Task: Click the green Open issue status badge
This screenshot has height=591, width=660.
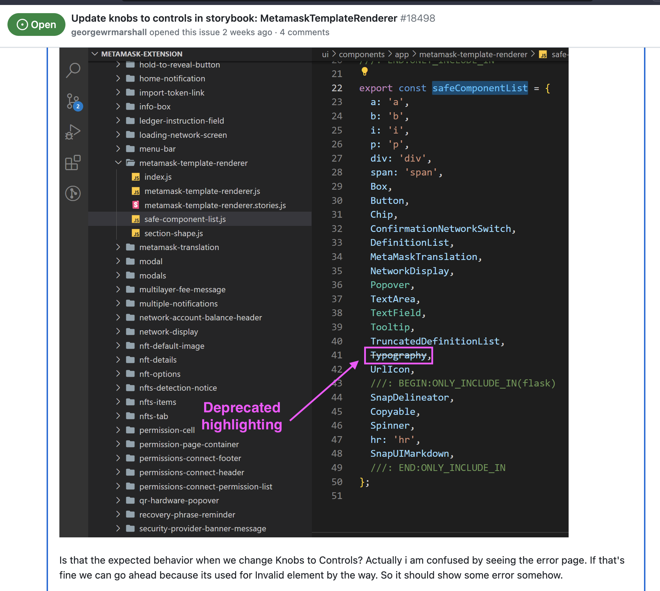Action: point(36,25)
